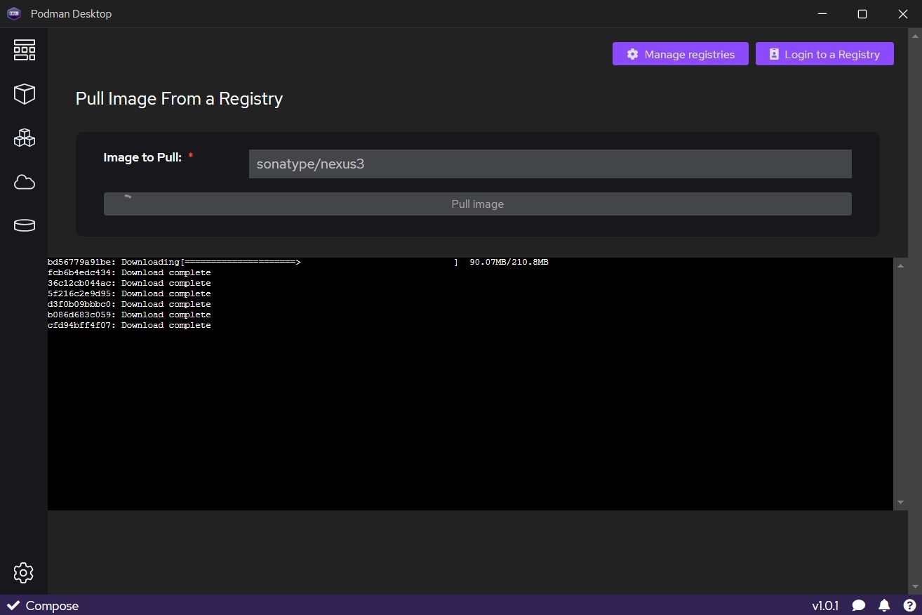Open the Dashboard from the sidebar
This screenshot has width=922, height=615.
pos(24,50)
